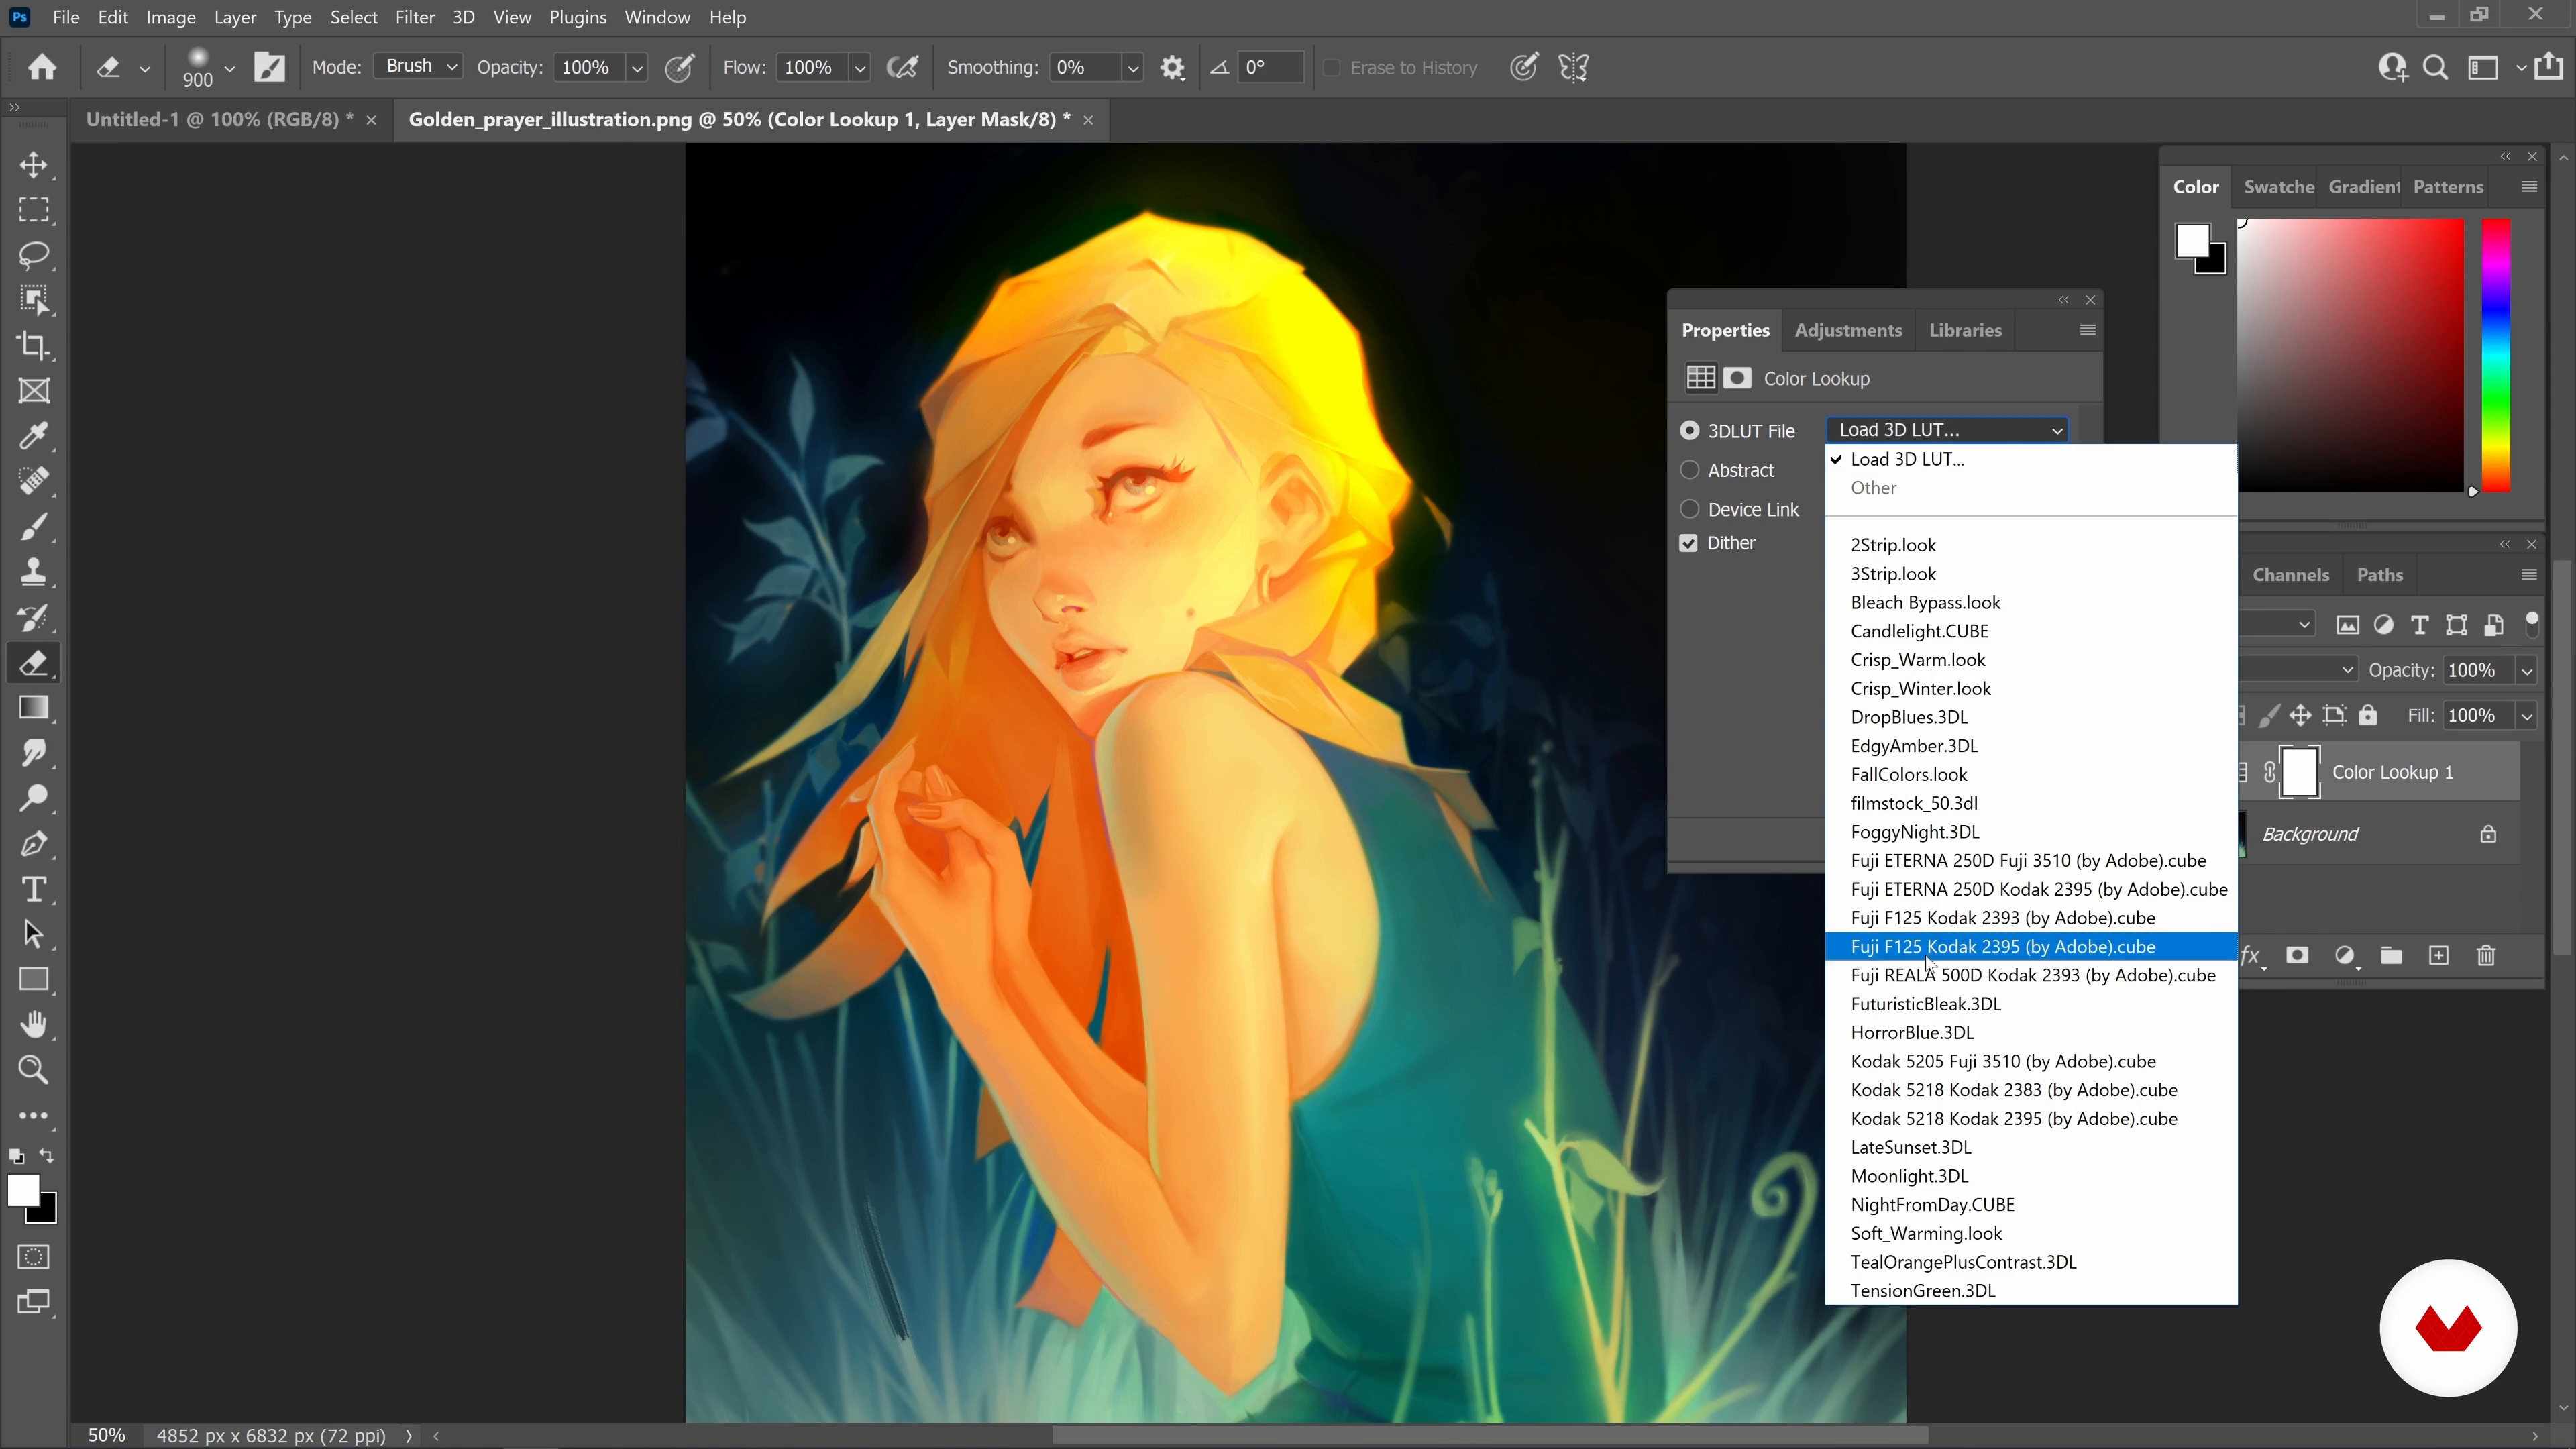Expand the Flow slider dropdown

[x=859, y=68]
